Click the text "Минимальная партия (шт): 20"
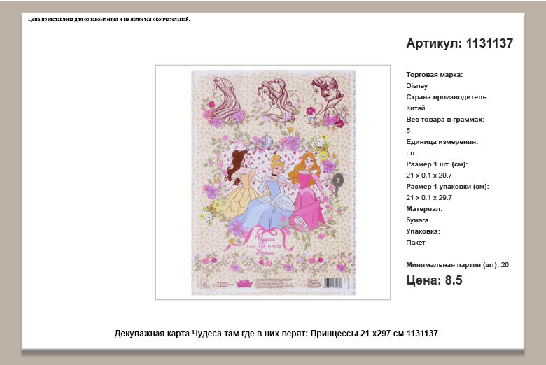546x365 pixels. click(457, 265)
